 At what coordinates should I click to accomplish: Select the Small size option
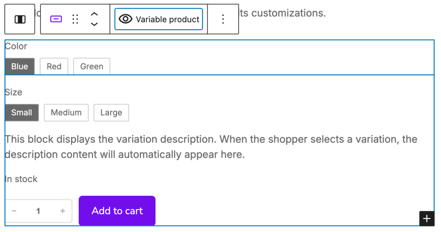point(22,113)
